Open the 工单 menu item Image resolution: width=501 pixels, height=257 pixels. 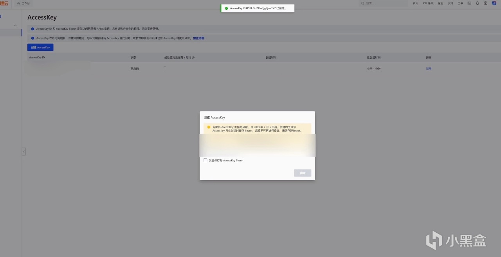pyautogui.click(x=460, y=3)
